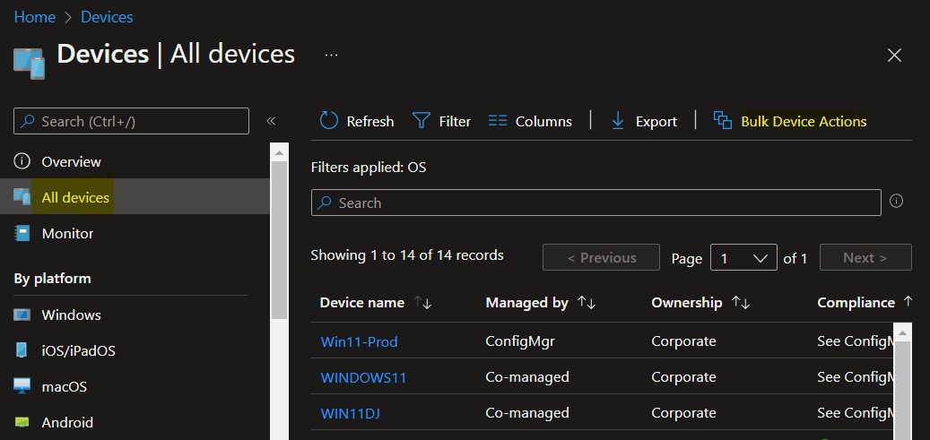This screenshot has width=930, height=440.
Task: Open the Win11-Prod device link
Action: tap(359, 341)
